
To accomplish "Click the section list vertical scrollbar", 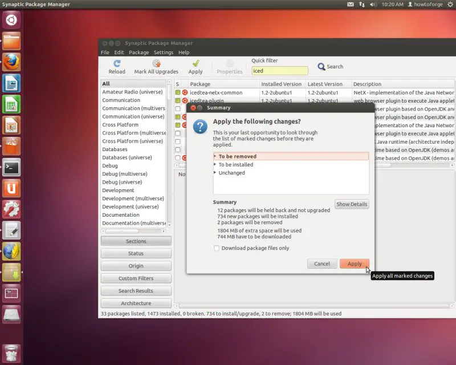I will pos(169,153).
